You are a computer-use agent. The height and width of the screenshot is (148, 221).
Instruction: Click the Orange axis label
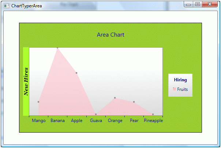pos(115,121)
